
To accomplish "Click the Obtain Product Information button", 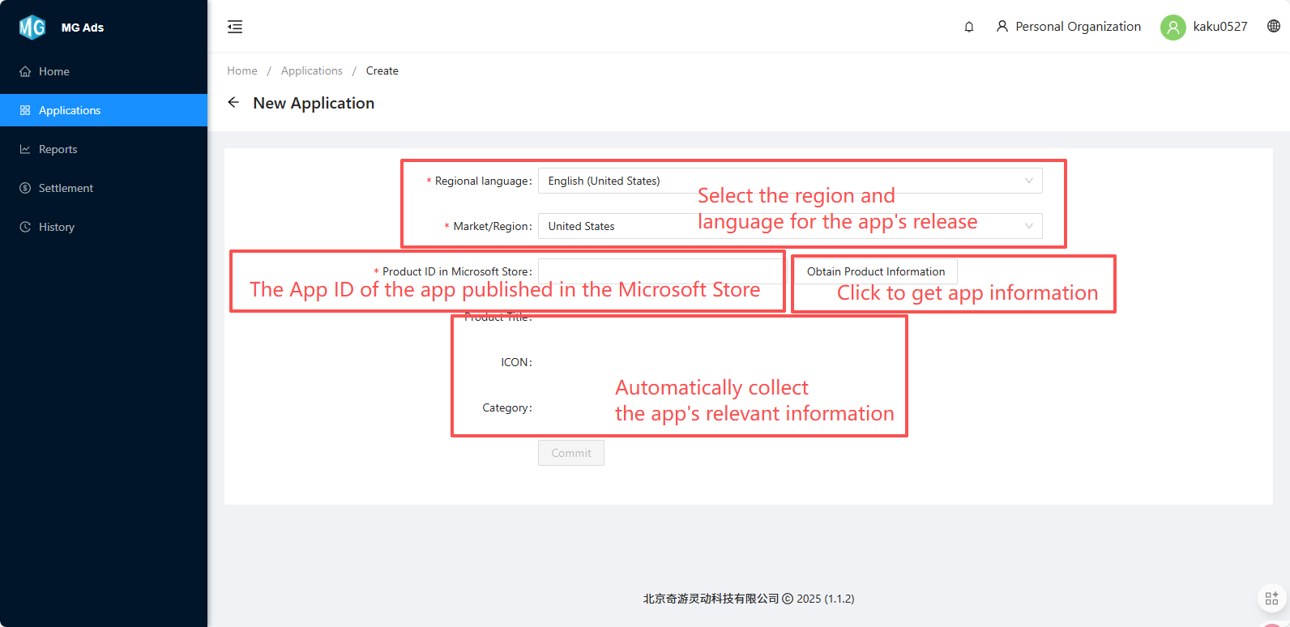I will point(875,271).
